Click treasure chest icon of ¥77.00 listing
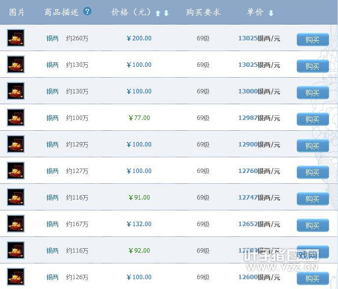The width and height of the screenshot is (338, 289). [16, 118]
